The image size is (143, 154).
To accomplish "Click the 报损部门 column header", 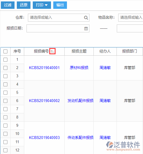I will click(130, 51).
